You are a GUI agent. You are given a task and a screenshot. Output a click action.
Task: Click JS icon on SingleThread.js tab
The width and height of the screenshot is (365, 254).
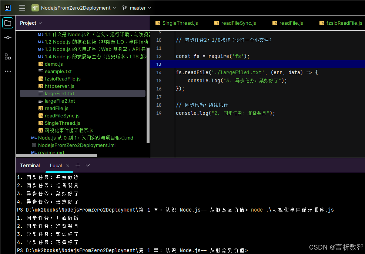coord(158,23)
